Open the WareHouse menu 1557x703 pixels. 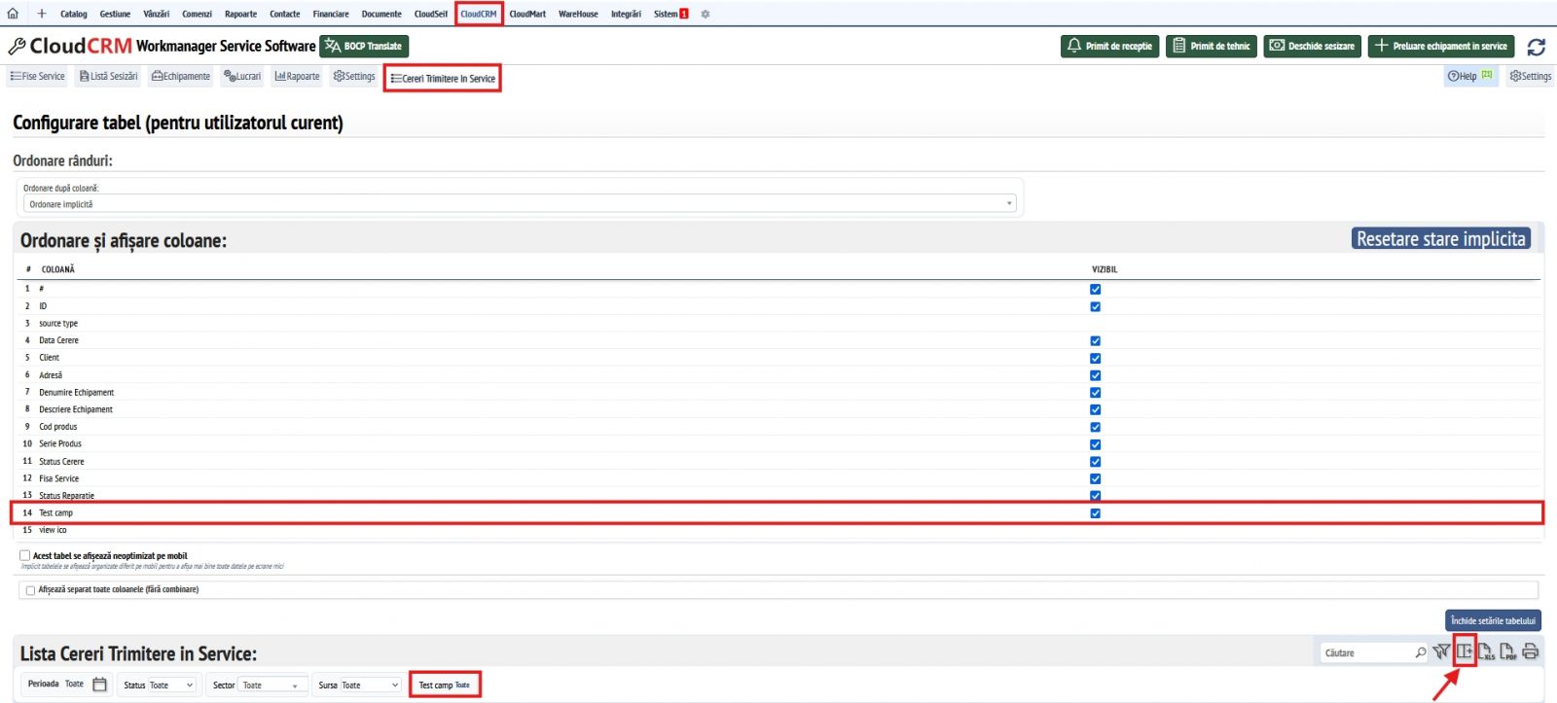point(578,14)
